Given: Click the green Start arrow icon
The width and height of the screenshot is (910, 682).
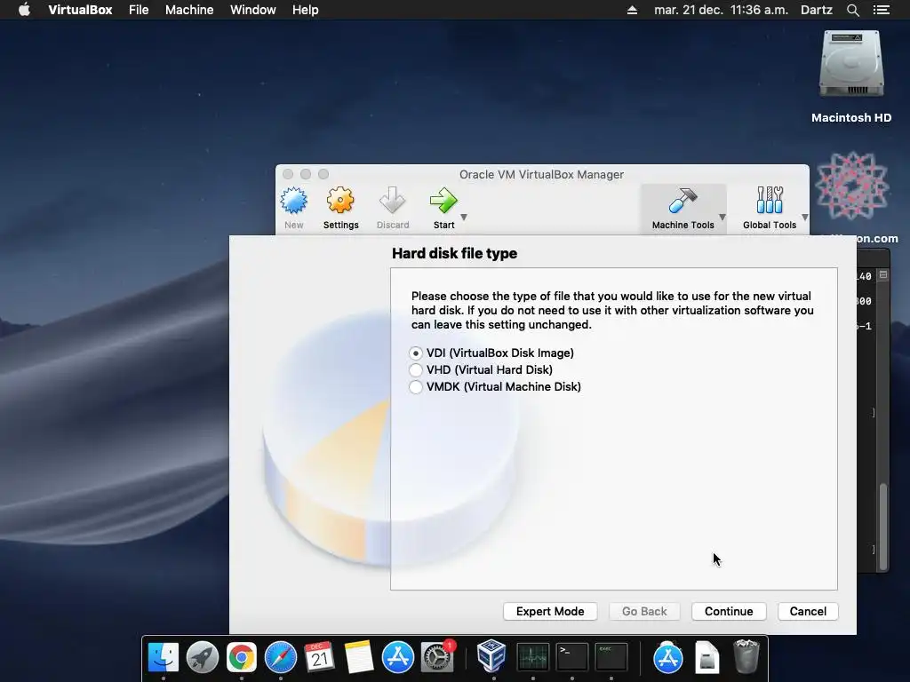Looking at the screenshot, I should coord(444,201).
